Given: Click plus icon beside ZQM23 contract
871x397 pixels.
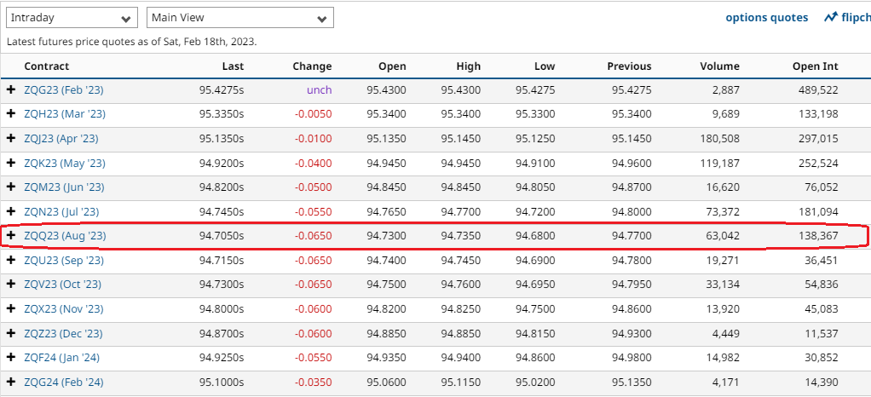Looking at the screenshot, I should [11, 187].
